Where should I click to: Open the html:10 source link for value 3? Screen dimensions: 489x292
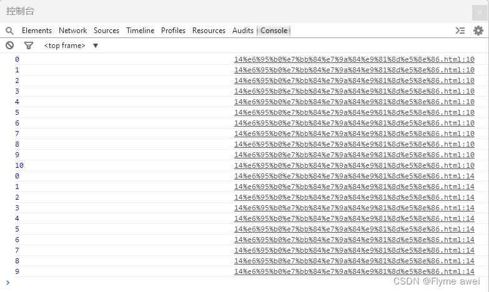pyautogui.click(x=354, y=91)
